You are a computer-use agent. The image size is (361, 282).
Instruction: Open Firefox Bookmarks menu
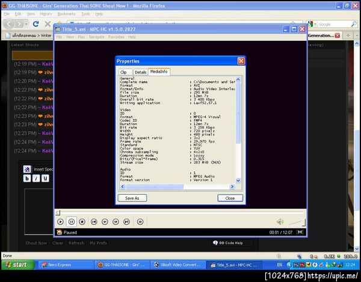tap(66, 14)
